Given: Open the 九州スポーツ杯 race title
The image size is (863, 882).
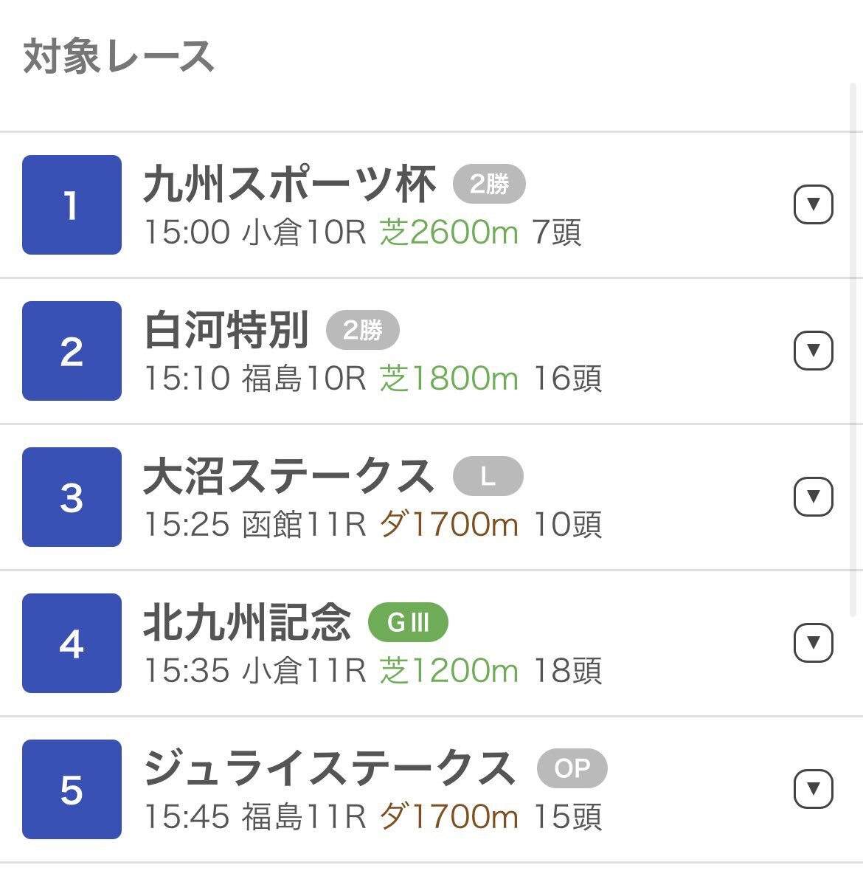Looking at the screenshot, I should coord(290,184).
